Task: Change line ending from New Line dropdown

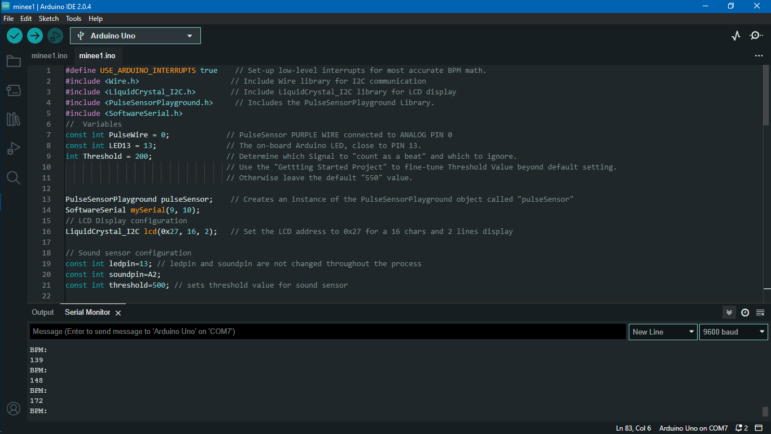Action: point(663,332)
